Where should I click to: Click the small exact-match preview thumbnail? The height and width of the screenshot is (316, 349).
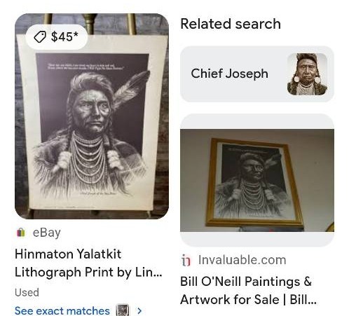123,310
